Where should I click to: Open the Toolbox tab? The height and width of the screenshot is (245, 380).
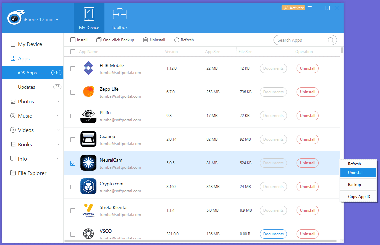119,18
